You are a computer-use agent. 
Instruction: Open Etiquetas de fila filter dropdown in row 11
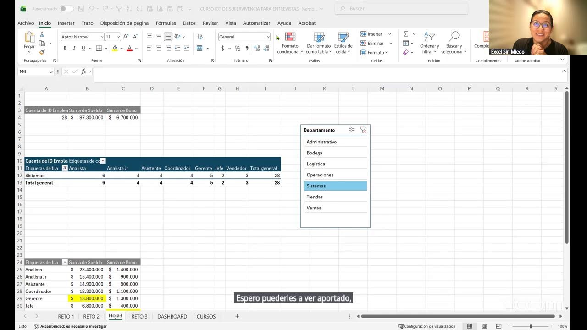[x=65, y=168]
